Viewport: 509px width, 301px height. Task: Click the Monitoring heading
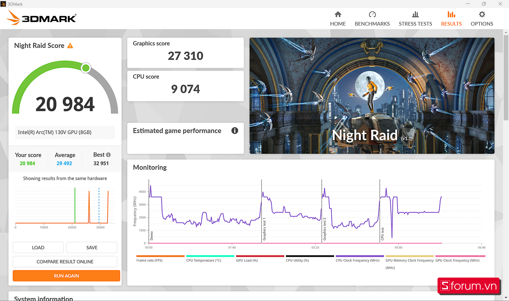point(150,167)
